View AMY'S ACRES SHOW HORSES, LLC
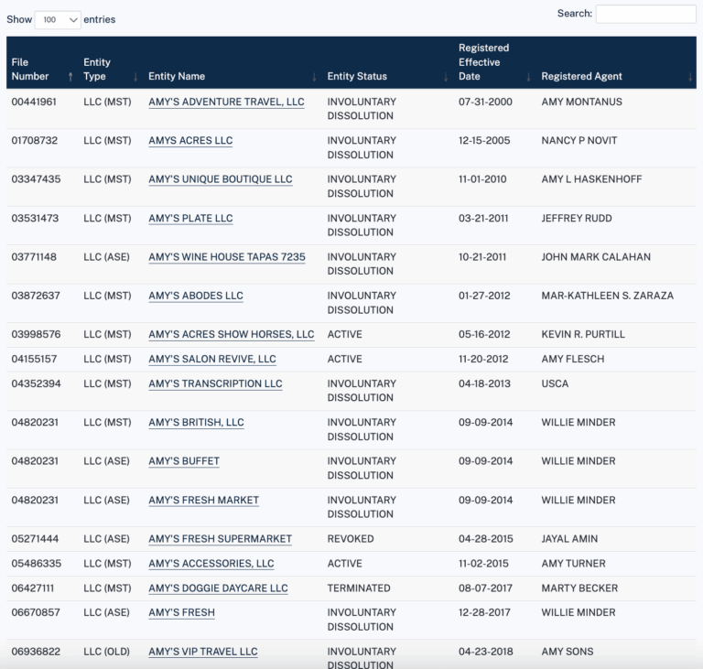703x669 pixels. (x=231, y=335)
